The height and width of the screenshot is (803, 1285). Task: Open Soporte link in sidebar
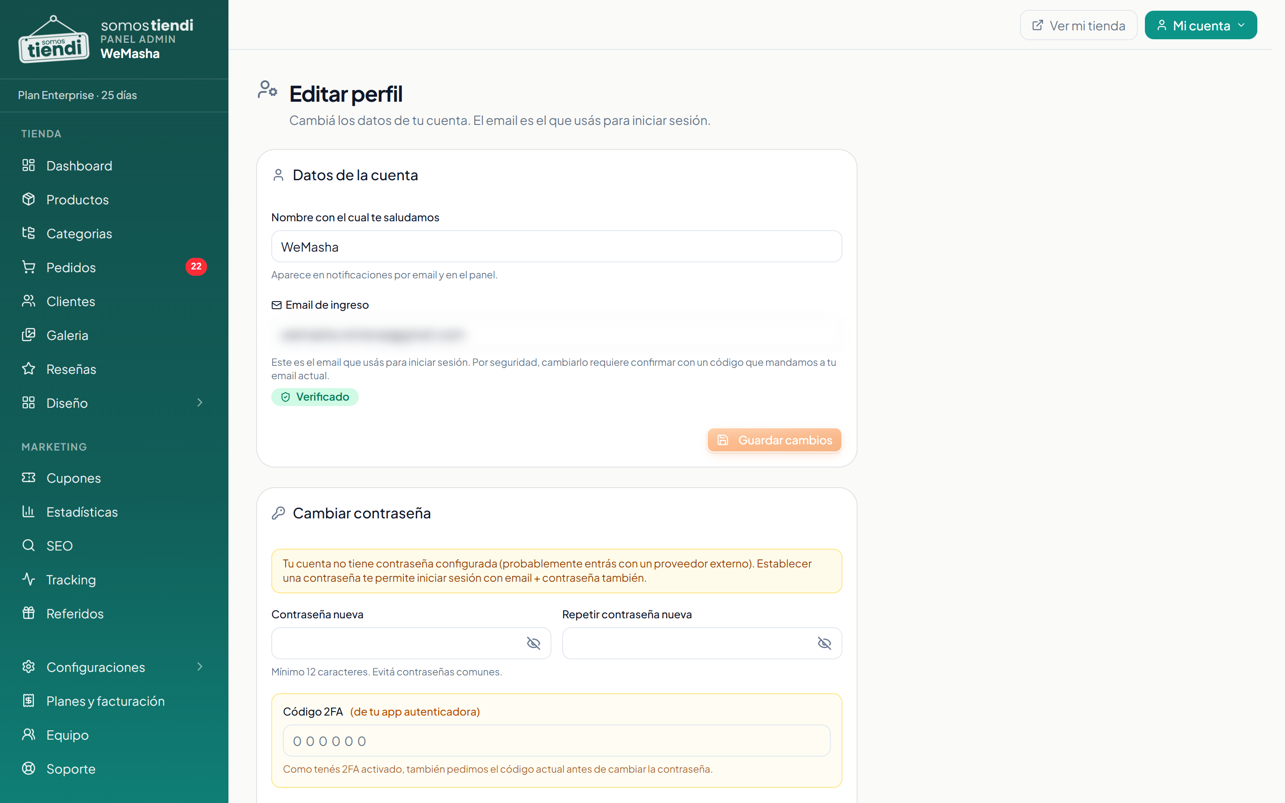(114, 769)
